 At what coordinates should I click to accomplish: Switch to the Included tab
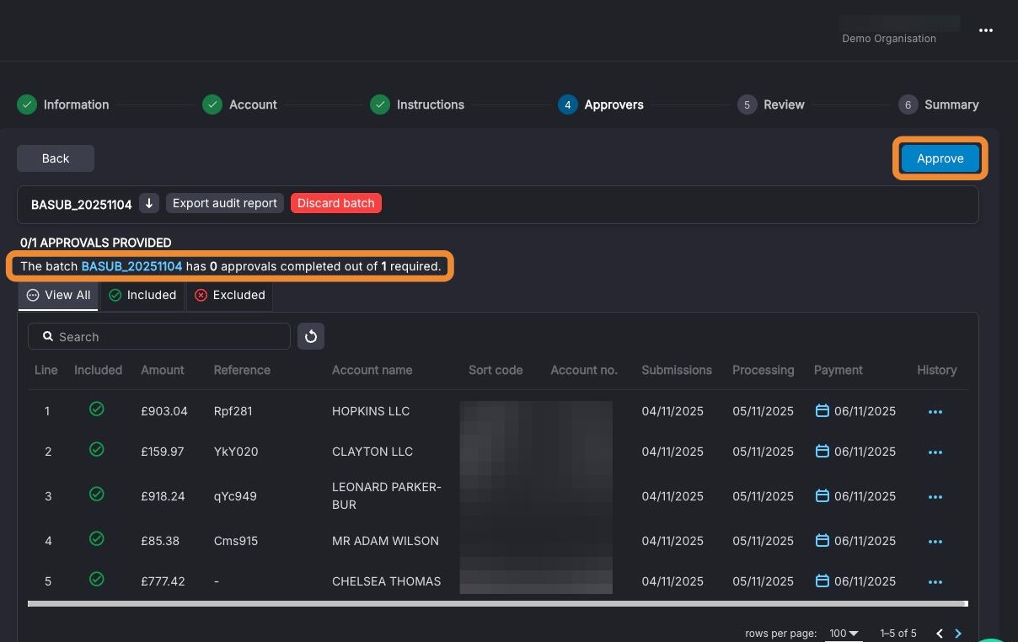pos(142,295)
